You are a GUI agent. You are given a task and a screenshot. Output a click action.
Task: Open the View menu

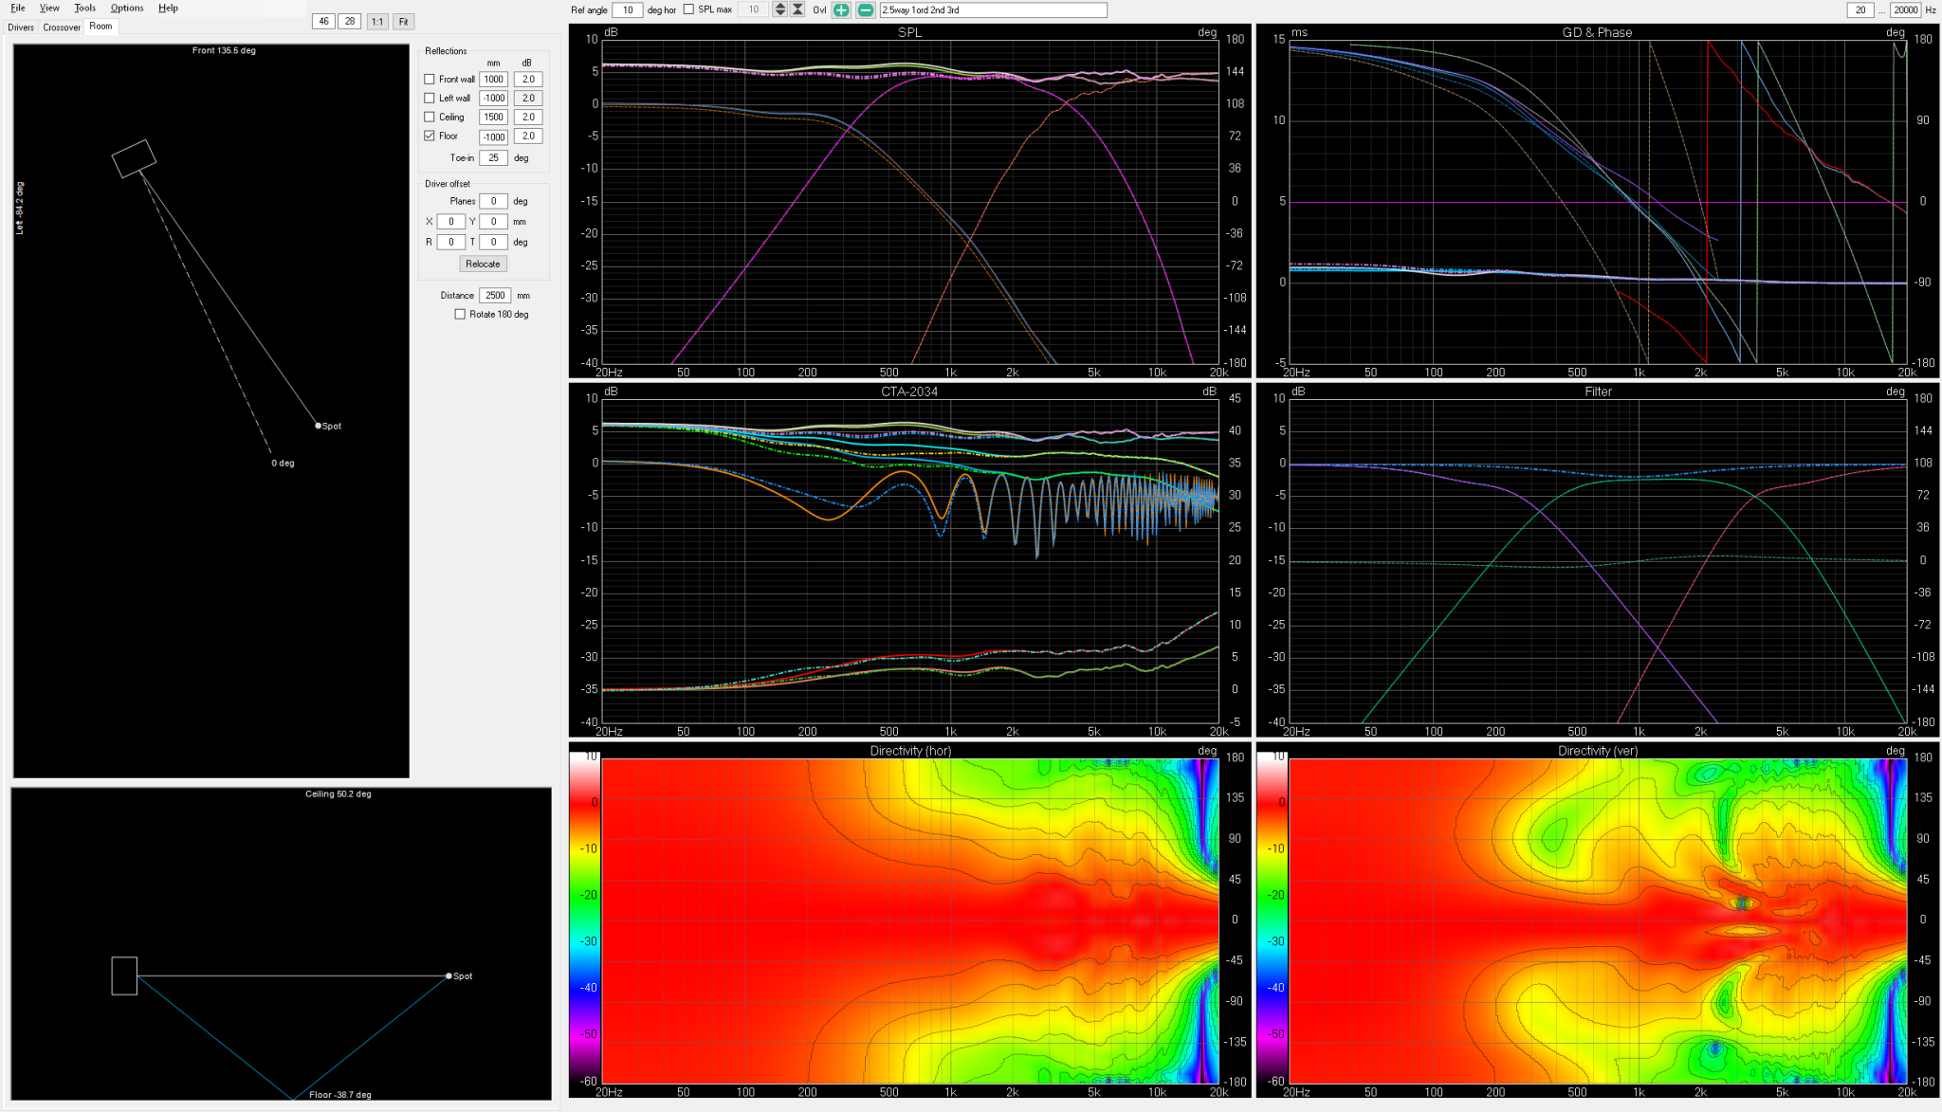pyautogui.click(x=49, y=8)
